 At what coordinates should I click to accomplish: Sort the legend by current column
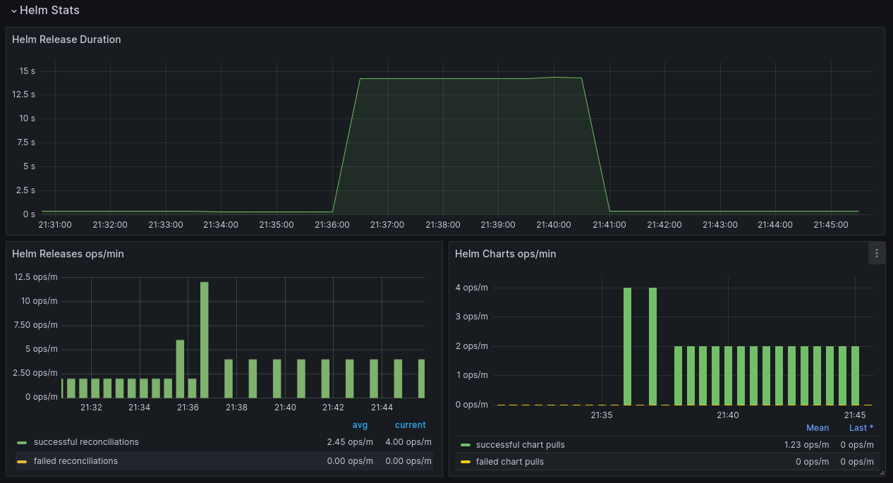[x=410, y=424]
